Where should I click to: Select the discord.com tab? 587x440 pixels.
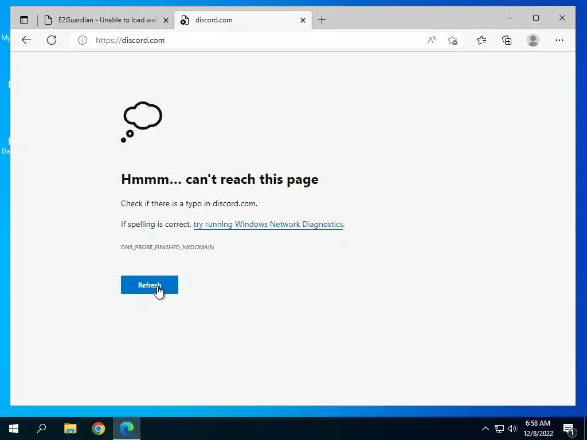pyautogui.click(x=243, y=20)
